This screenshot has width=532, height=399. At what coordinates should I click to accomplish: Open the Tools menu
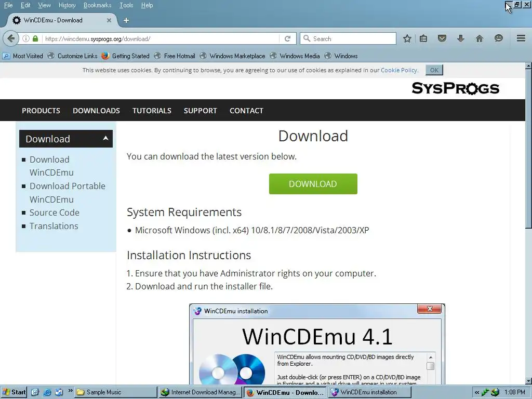coord(126,5)
